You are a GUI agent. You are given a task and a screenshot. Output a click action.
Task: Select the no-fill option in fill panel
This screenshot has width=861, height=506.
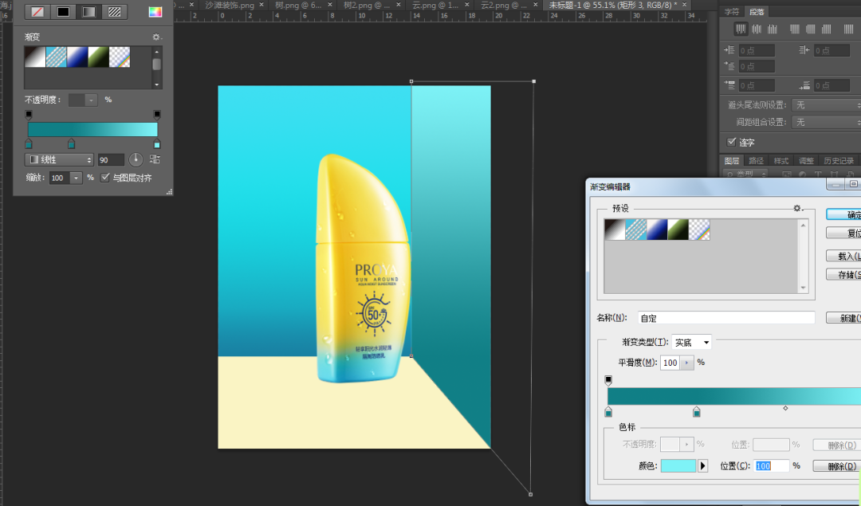tap(37, 11)
